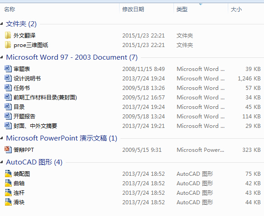
Task: Click the date 2013/7/24 19:21
Action: pyautogui.click(x=144, y=126)
